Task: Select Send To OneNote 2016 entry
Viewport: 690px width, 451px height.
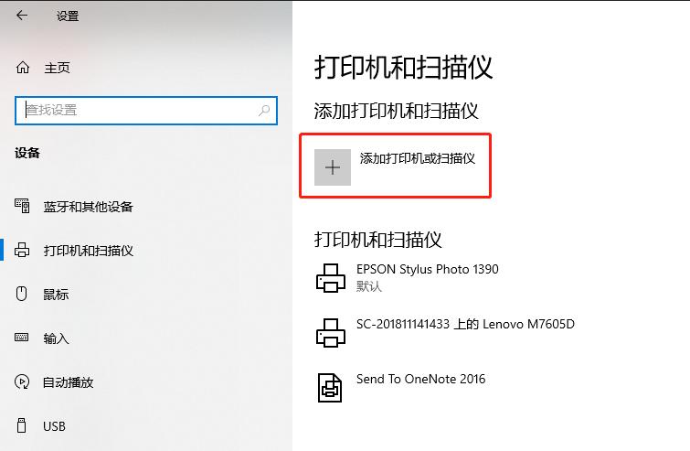Action: [420, 379]
